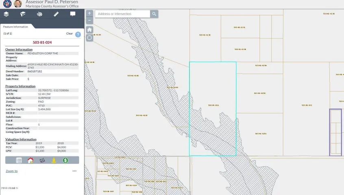
Task: Click the PUC value 4710
Action: point(41,105)
